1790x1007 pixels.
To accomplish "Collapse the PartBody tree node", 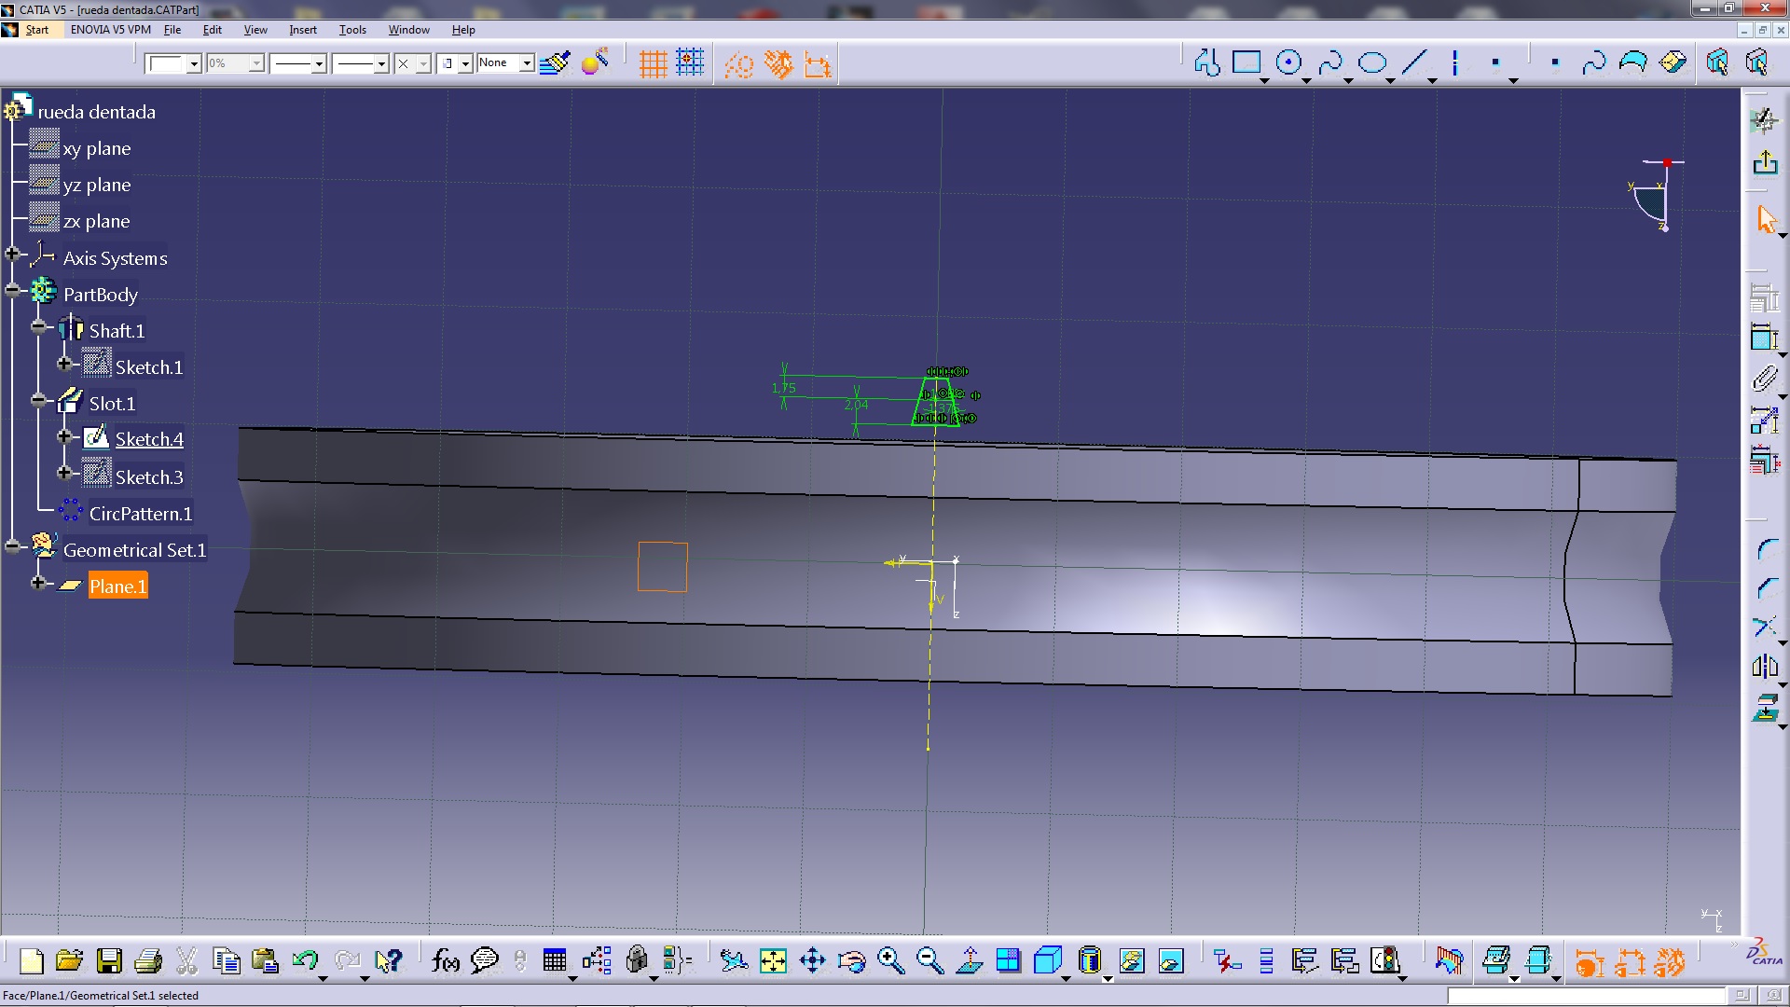I will pyautogui.click(x=12, y=290).
